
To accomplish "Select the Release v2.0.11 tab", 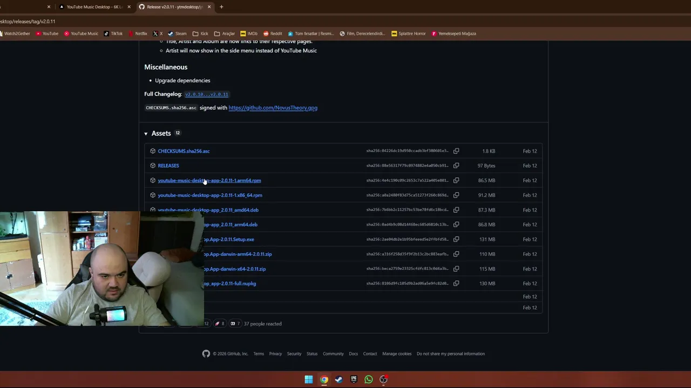I will pyautogui.click(x=174, y=7).
